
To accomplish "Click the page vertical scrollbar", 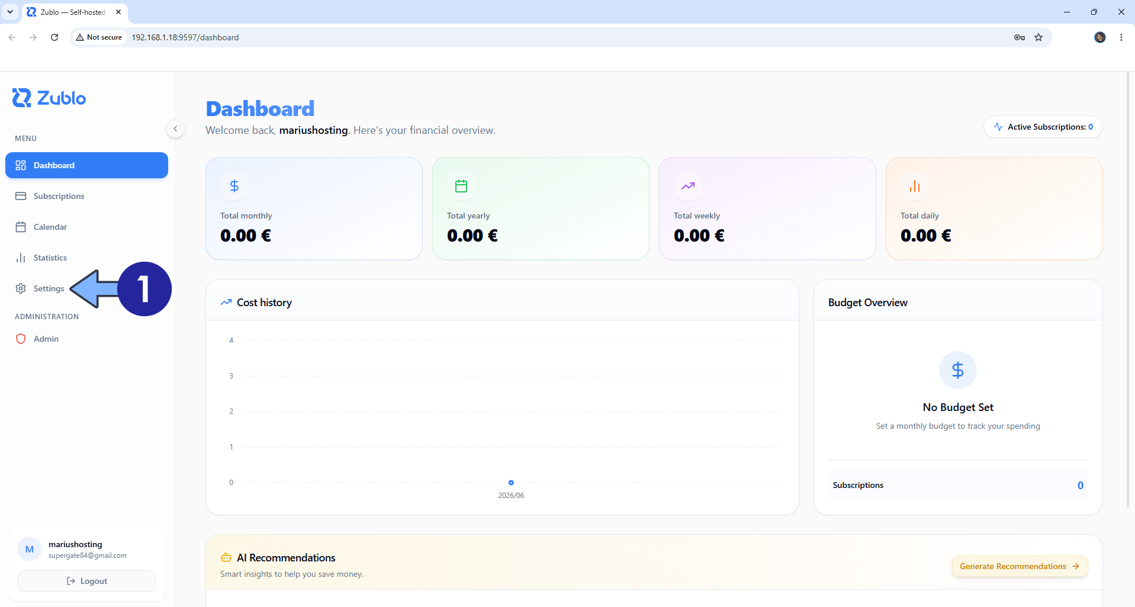I will [1127, 290].
